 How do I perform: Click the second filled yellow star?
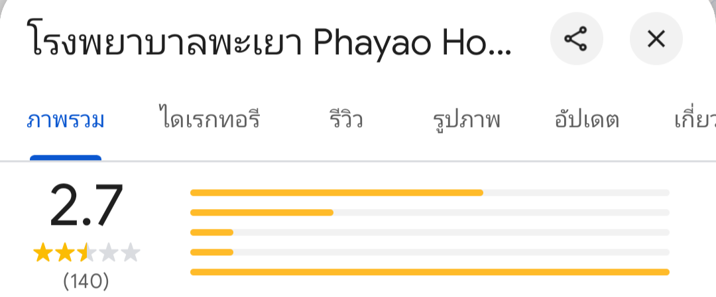pos(64,253)
